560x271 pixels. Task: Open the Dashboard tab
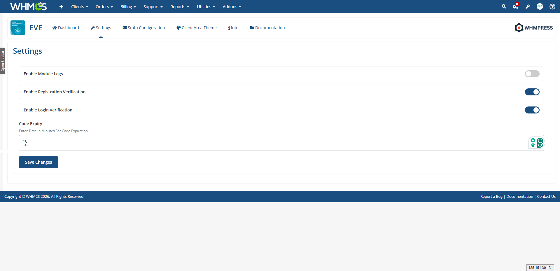click(x=66, y=28)
